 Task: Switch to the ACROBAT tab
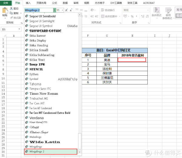coord(149,3)
